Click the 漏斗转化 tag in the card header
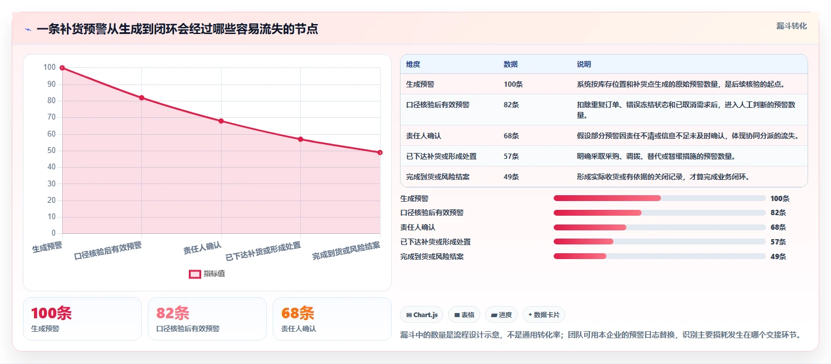This screenshot has width=831, height=364. pos(792,26)
